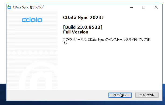Click the CData Sync セットアップ title text
This screenshot has width=165, height=105.
point(28,7)
